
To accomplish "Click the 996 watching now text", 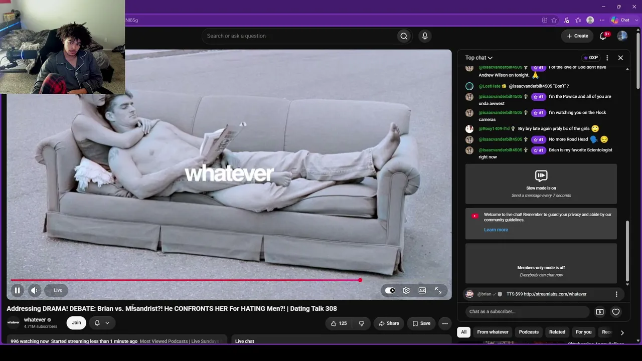I will point(30,341).
